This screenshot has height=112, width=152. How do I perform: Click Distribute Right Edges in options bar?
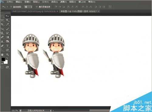pyautogui.click(x=104, y=7)
